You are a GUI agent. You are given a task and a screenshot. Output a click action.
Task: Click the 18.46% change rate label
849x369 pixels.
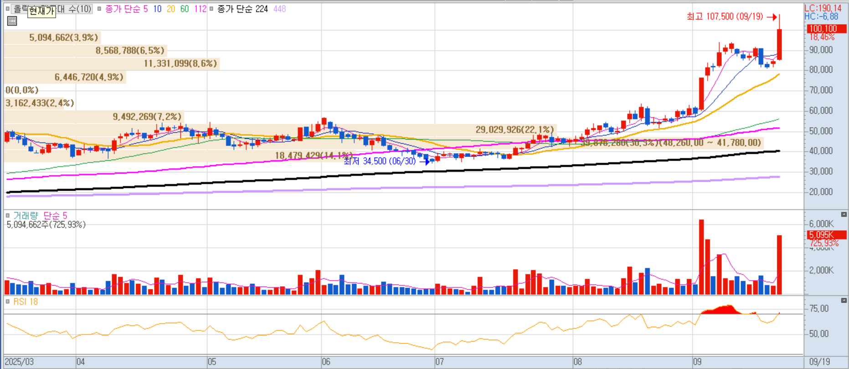[822, 37]
